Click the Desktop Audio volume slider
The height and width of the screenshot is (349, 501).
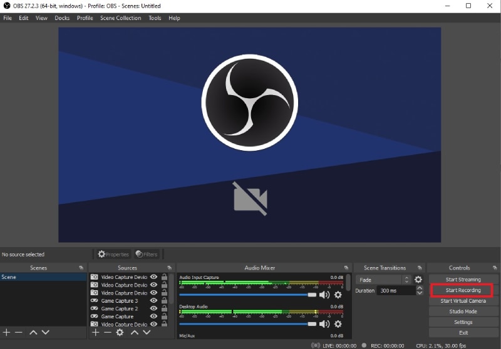click(247, 324)
